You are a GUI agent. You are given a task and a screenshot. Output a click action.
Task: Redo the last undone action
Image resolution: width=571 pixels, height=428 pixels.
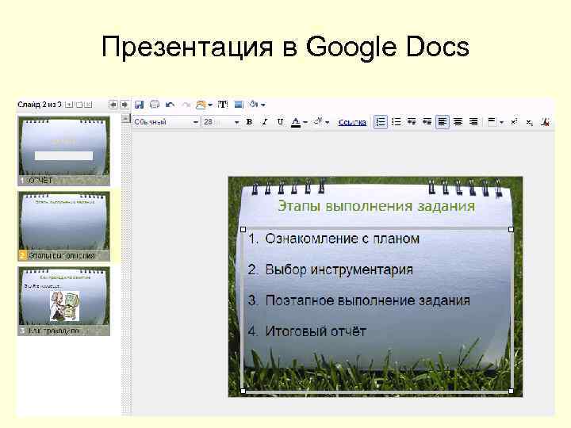click(186, 105)
